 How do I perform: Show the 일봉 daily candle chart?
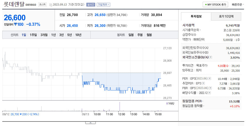pos(131,35)
